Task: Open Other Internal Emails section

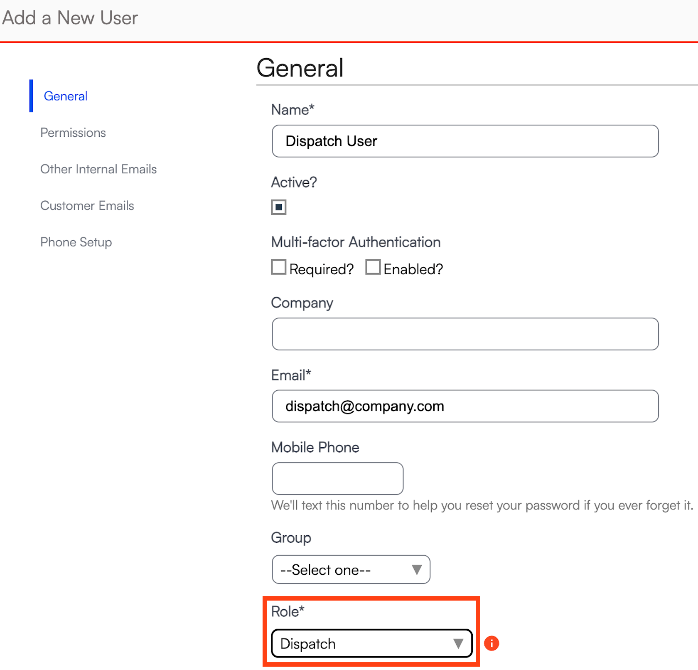Action: [x=98, y=169]
